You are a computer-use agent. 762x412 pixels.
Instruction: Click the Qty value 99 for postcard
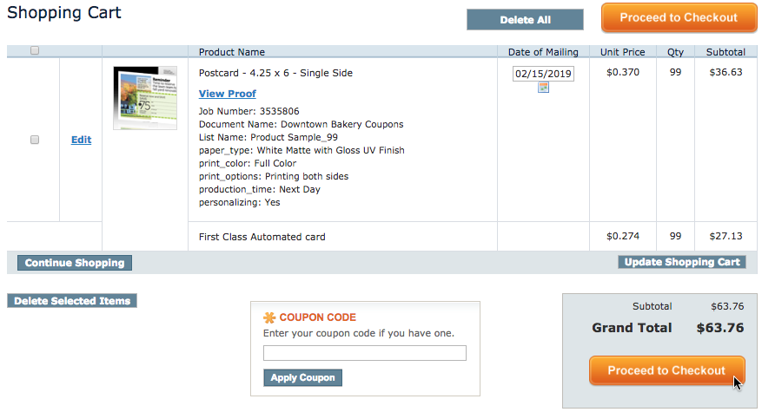coord(675,72)
